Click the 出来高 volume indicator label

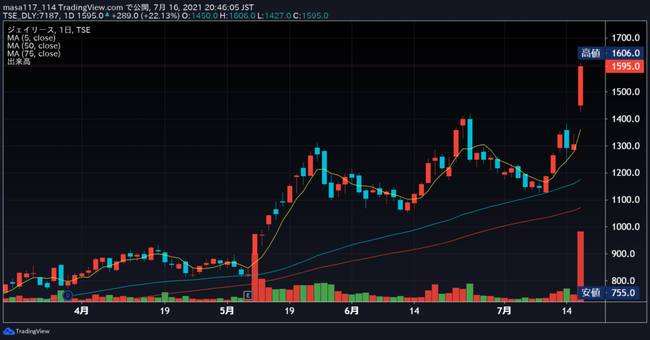point(18,62)
